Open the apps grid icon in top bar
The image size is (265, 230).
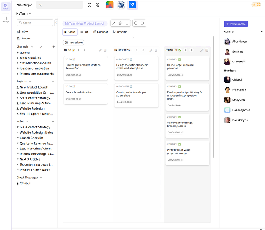(x=98, y=5)
